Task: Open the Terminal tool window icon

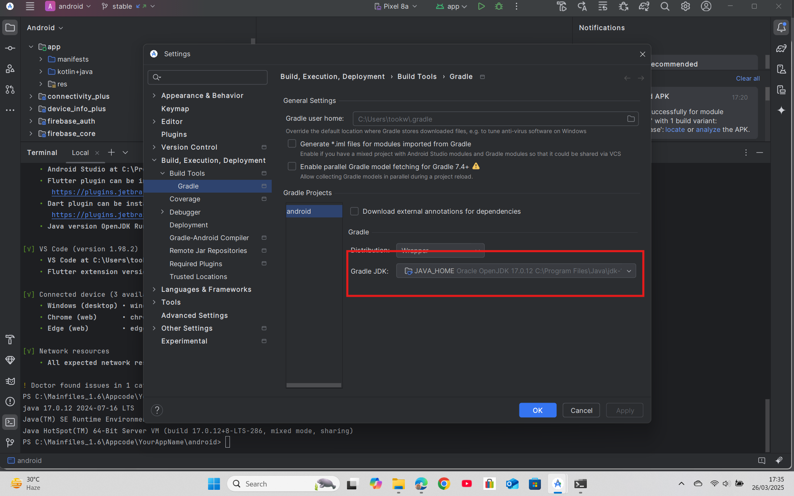Action: [10, 422]
